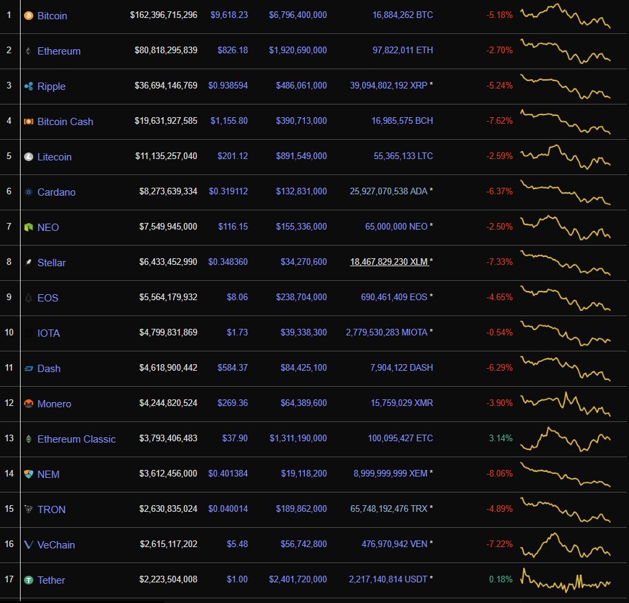Open the Bitcoin coin page link
Screen dimensions: 629x603
(52, 16)
